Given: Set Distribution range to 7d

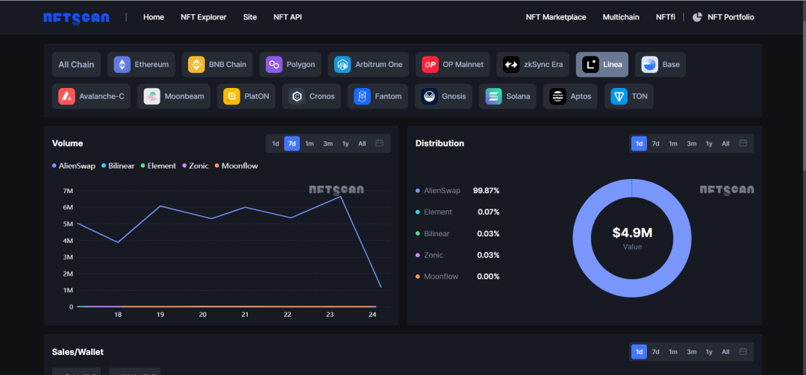Looking at the screenshot, I should [x=655, y=143].
